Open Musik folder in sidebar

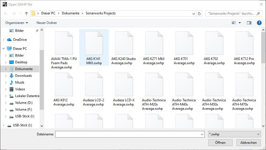20,82
